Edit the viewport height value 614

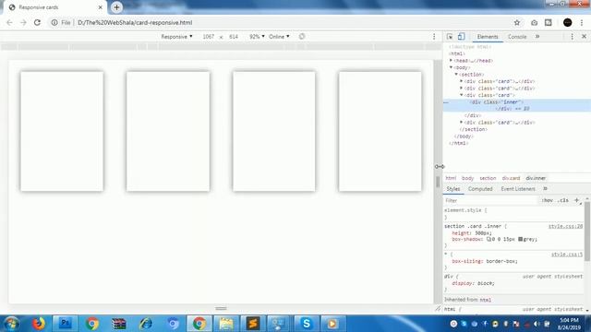tap(234, 37)
